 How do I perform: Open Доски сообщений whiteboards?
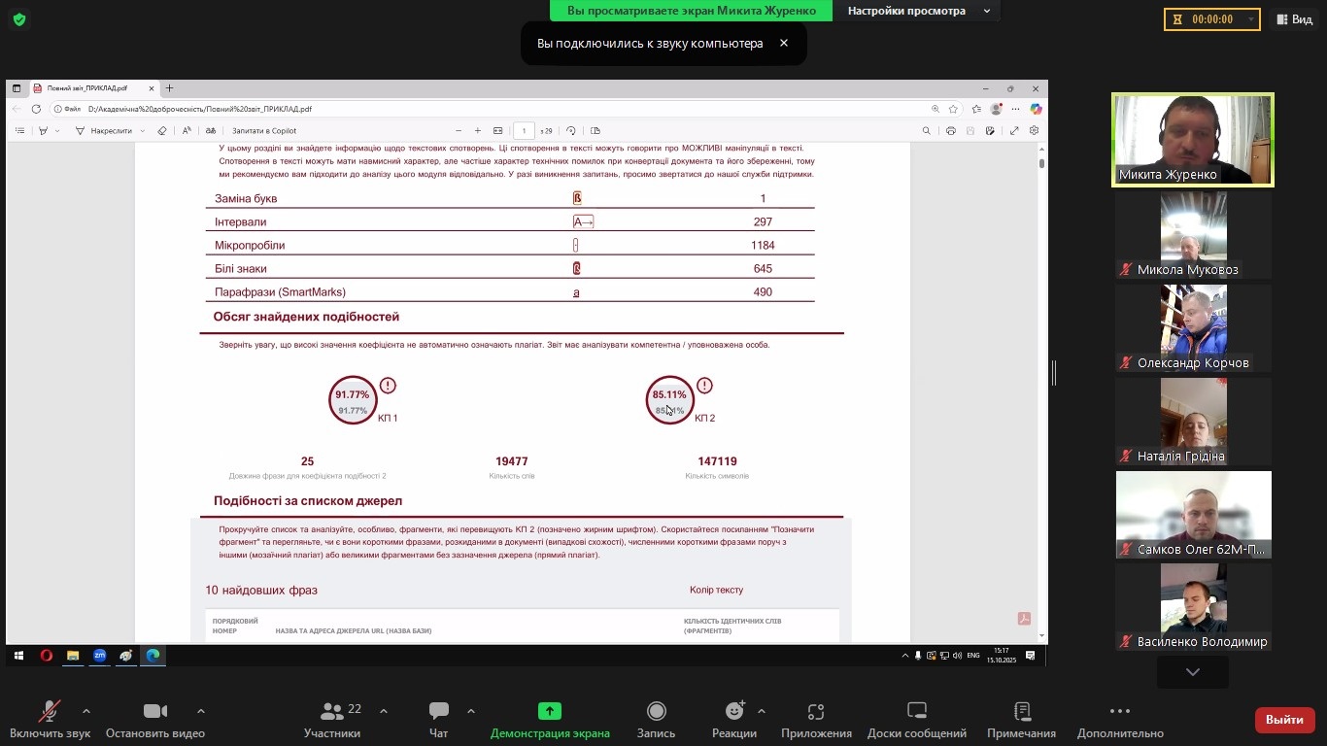(916, 719)
